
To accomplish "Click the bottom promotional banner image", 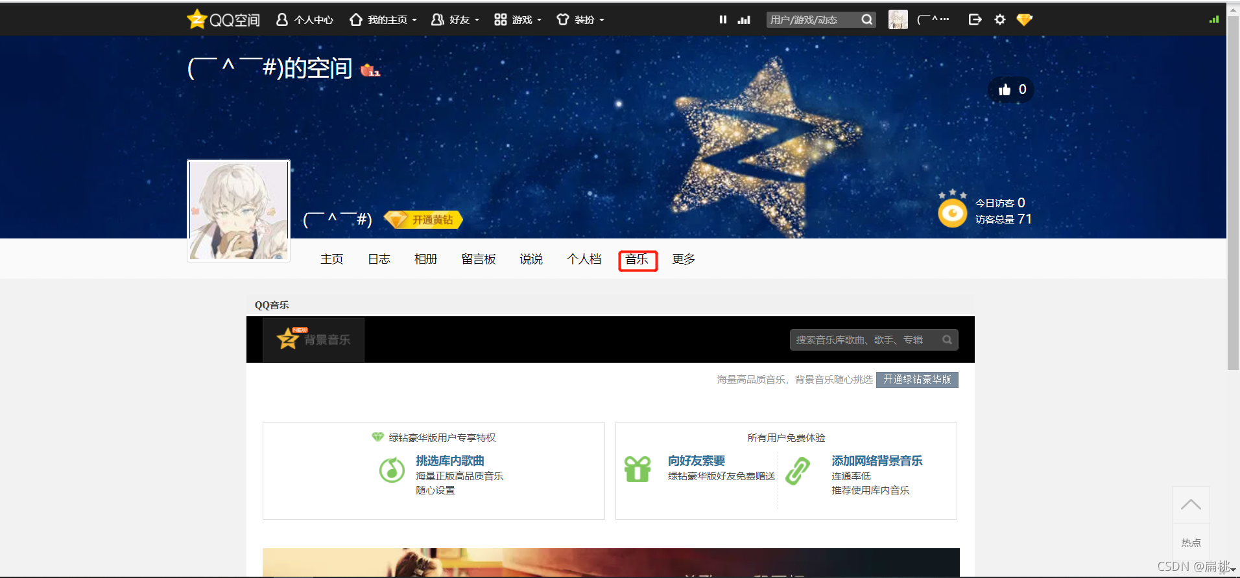I will 611,562.
